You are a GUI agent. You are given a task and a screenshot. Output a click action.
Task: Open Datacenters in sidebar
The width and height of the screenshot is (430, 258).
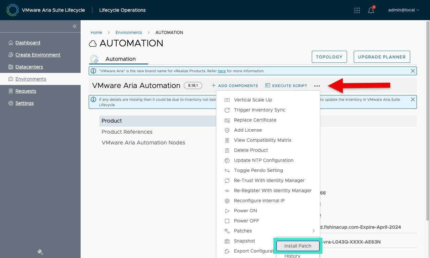29,67
